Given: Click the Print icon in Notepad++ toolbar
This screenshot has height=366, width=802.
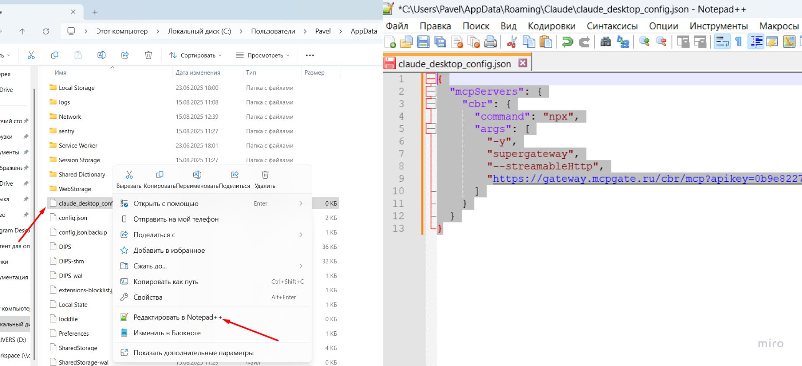Looking at the screenshot, I should (490, 42).
